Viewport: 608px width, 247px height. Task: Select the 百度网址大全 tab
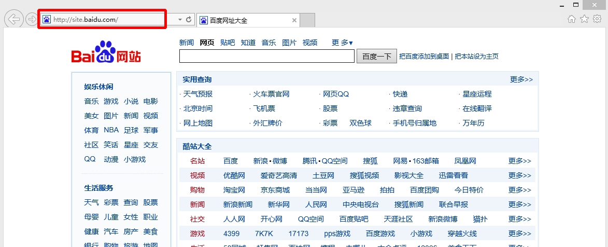coord(248,20)
